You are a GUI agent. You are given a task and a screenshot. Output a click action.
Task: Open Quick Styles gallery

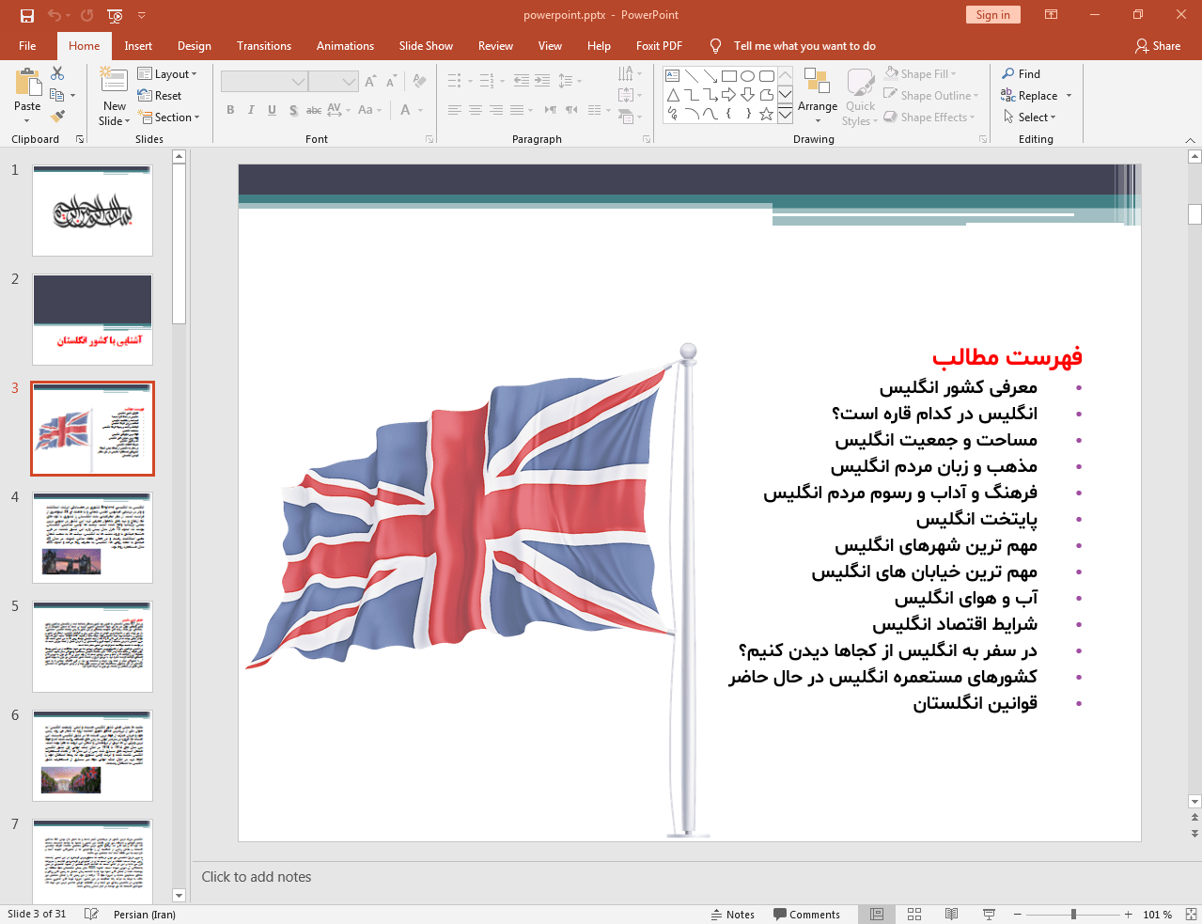(860, 97)
